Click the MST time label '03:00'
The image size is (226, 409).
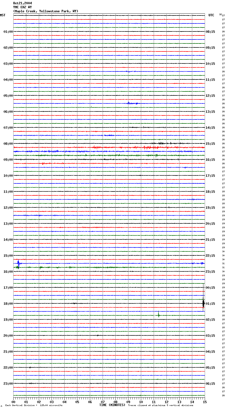point(8,64)
